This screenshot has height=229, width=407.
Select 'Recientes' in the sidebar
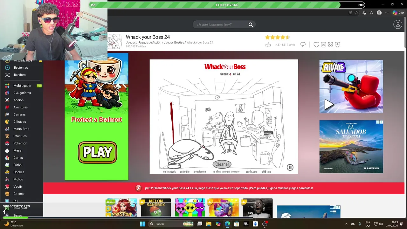pos(21,68)
